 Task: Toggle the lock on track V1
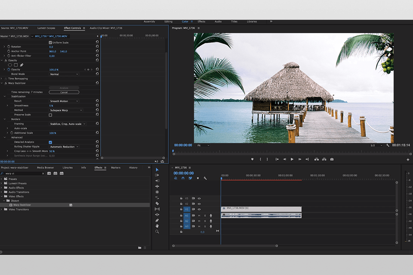tap(181, 209)
